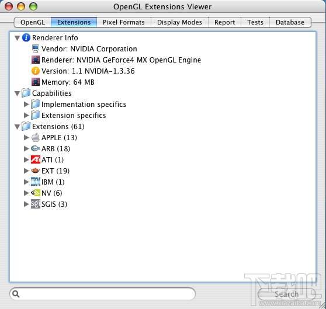Switch to the Tests tab
The height and width of the screenshot is (309, 326).
[255, 22]
